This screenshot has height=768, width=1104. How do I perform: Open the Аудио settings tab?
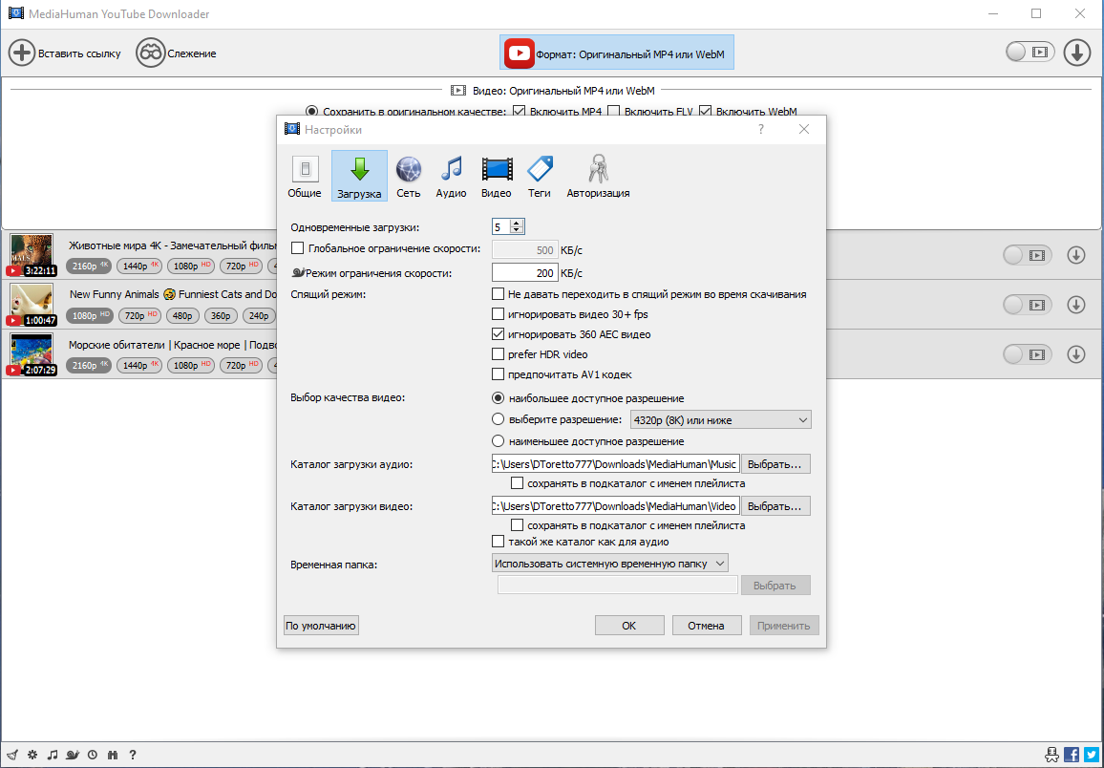tap(451, 176)
